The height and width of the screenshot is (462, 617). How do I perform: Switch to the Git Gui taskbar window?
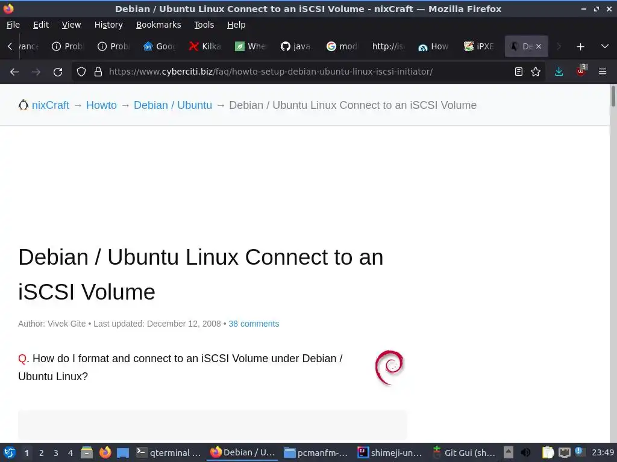pos(465,452)
